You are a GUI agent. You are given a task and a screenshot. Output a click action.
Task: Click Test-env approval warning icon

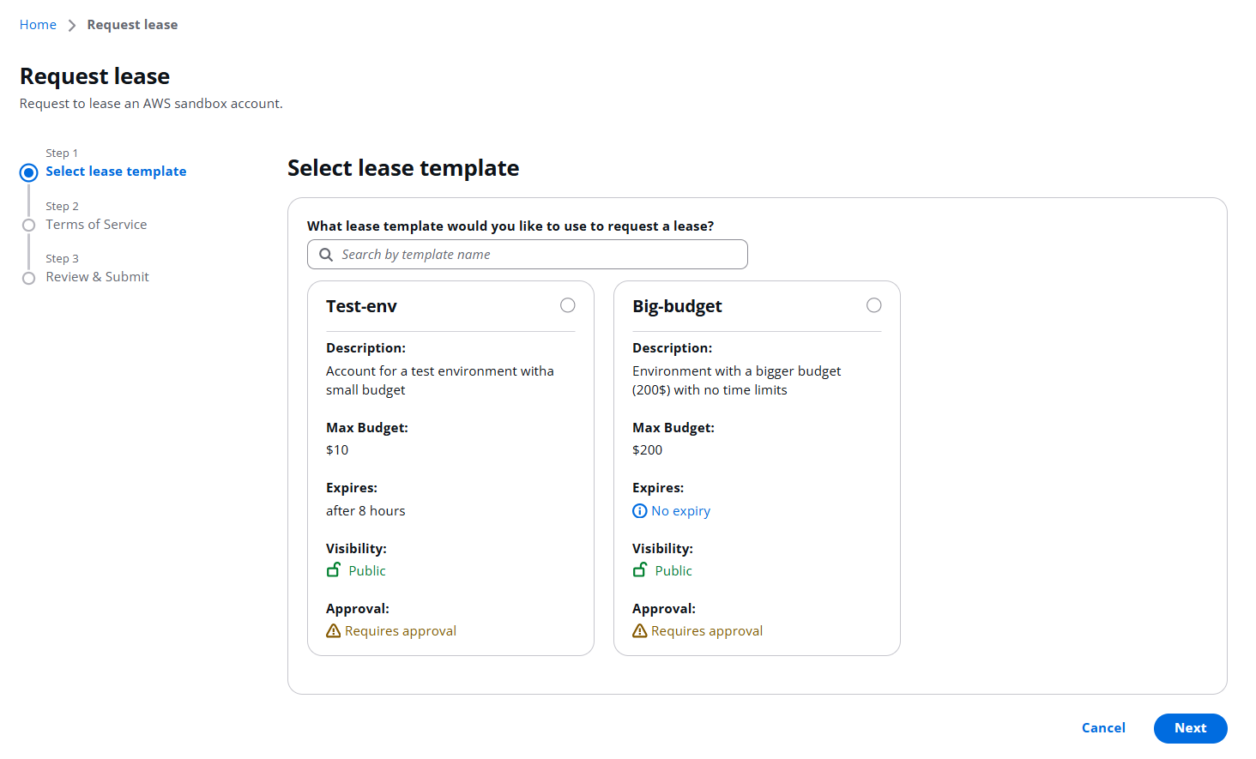click(x=334, y=631)
